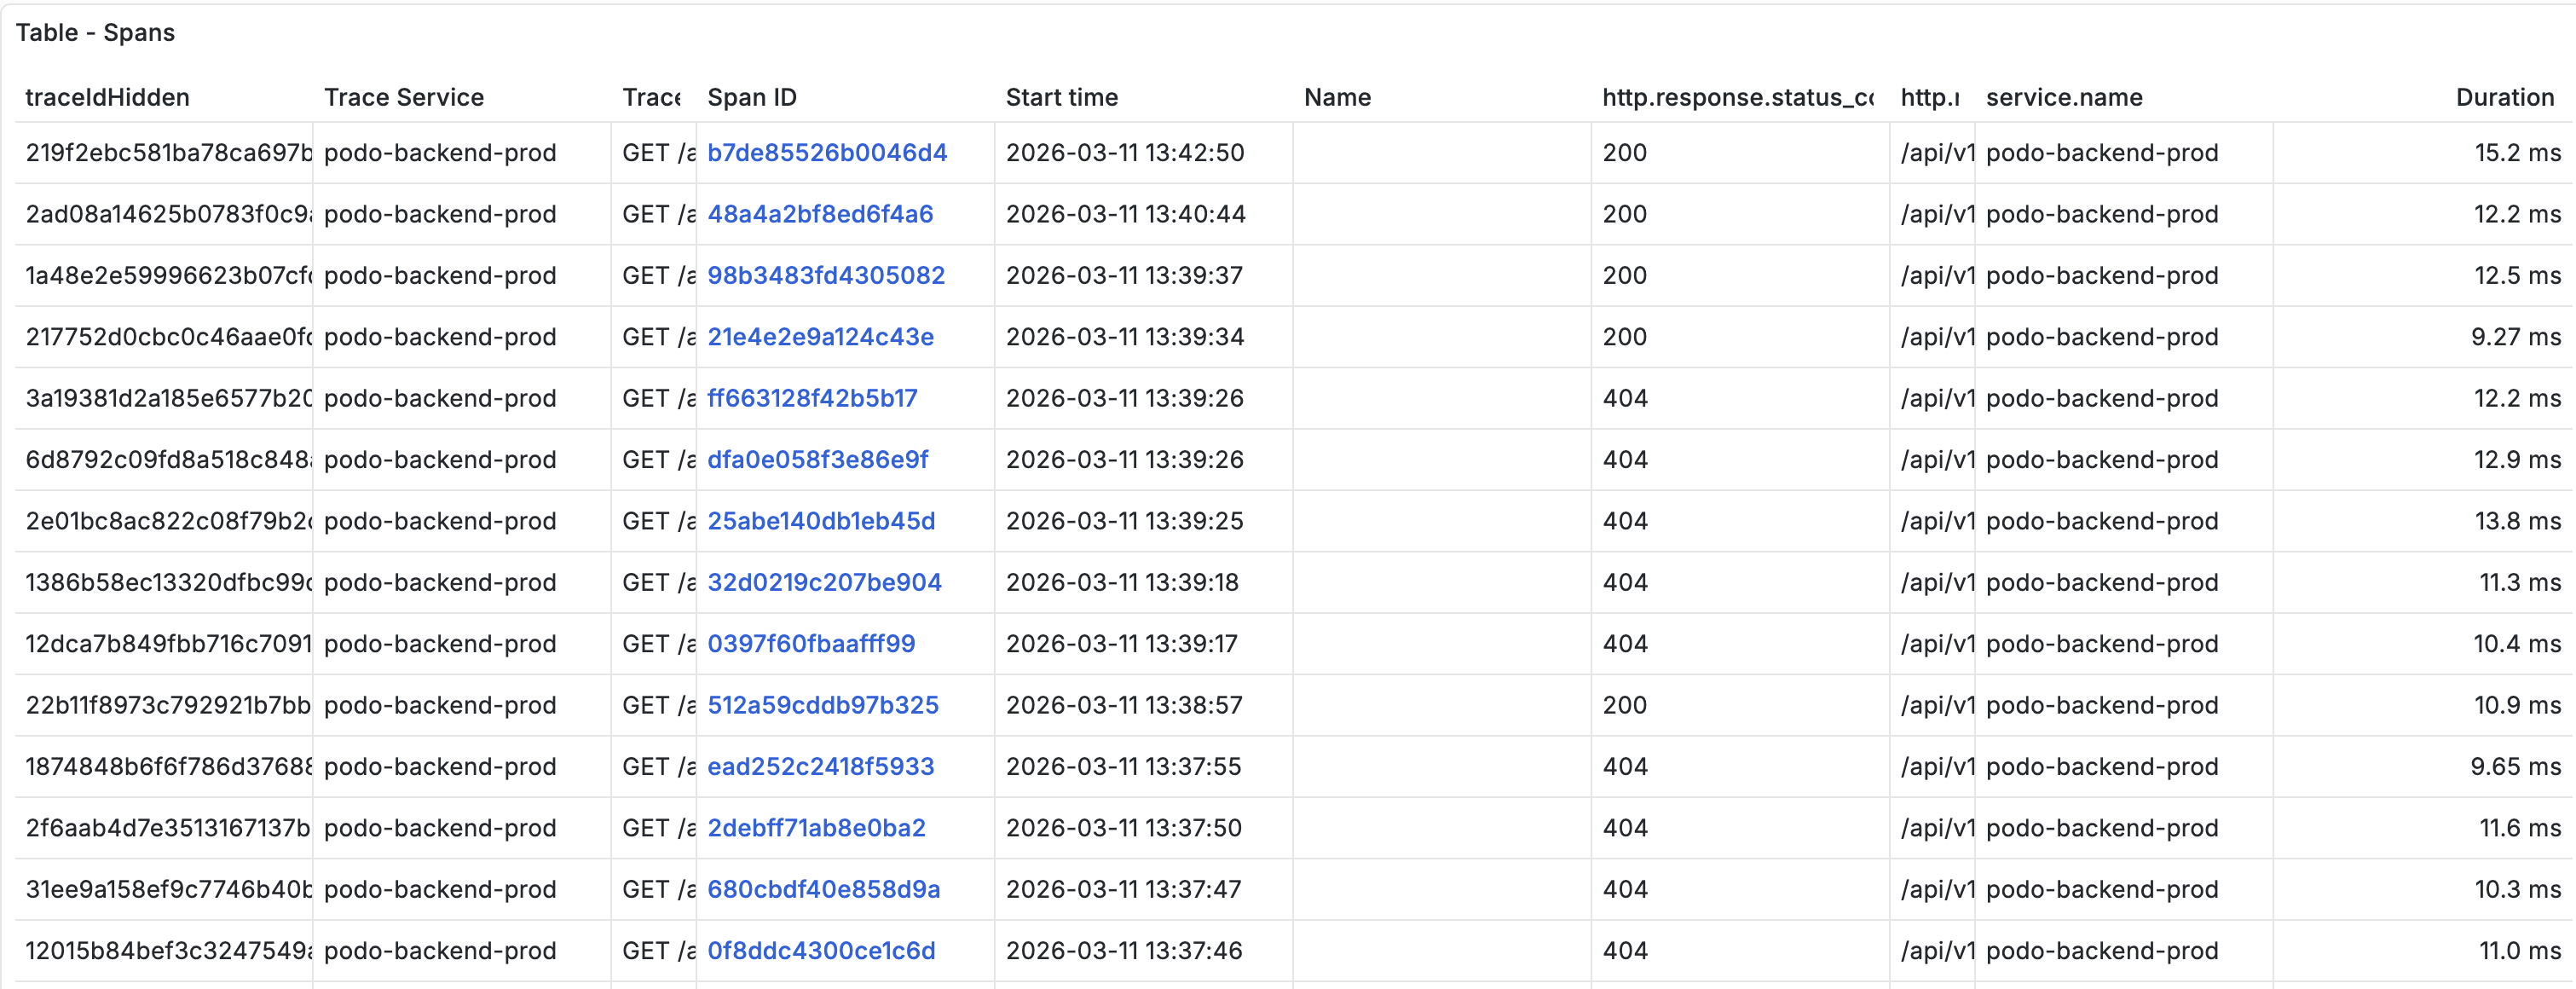Select the 12.5 ms duration value

coord(2518,276)
